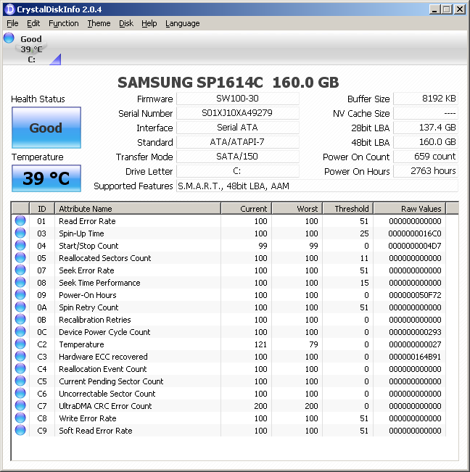
Task: Click status orb for Read Error Rate
Action: click(x=20, y=220)
